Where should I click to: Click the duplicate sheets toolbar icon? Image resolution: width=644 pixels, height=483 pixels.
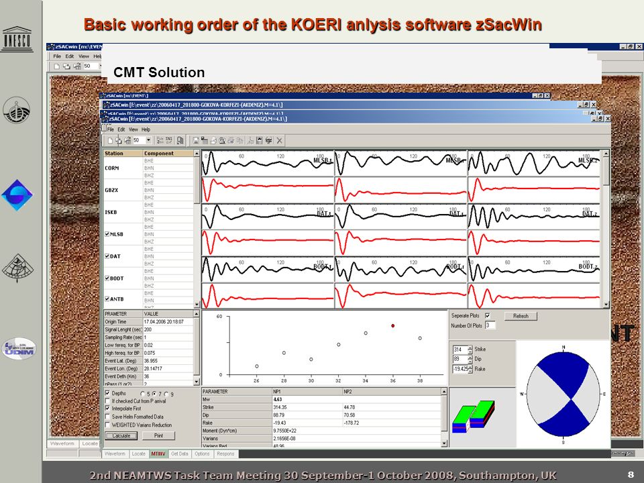click(x=240, y=140)
